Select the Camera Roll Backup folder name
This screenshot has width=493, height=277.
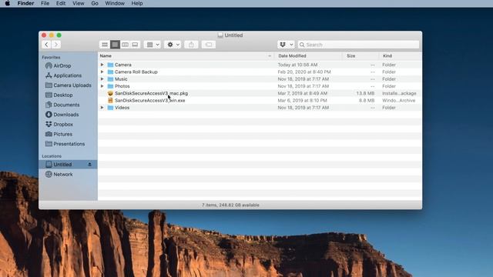136,72
